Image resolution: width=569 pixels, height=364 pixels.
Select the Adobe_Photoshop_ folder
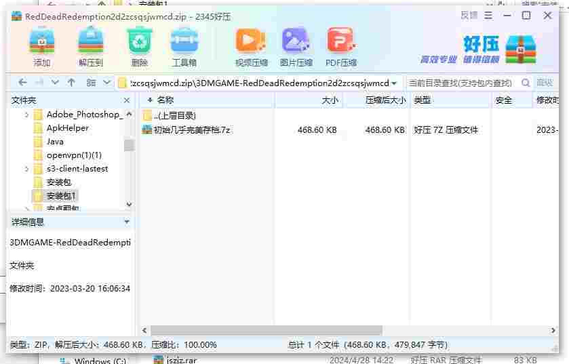pos(78,115)
